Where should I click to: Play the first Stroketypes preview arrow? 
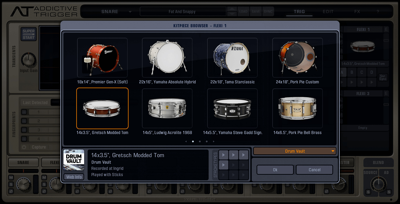[223, 155]
